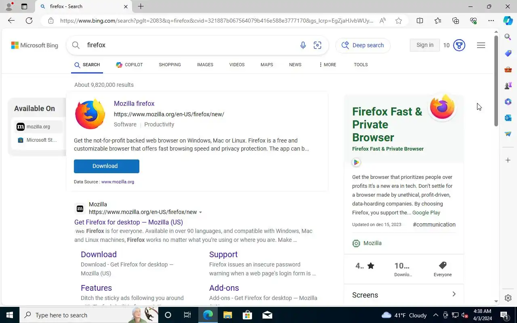517x323 pixels.
Task: Open the Collections icon
Action: (456, 21)
